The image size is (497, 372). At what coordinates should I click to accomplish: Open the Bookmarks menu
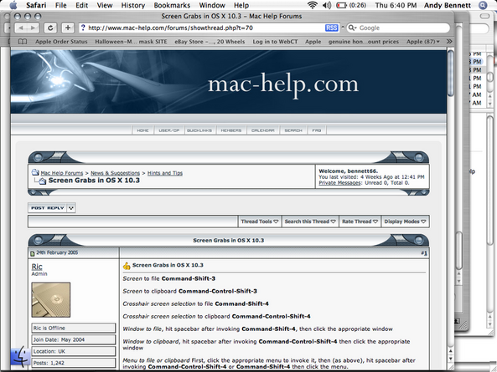click(x=172, y=5)
